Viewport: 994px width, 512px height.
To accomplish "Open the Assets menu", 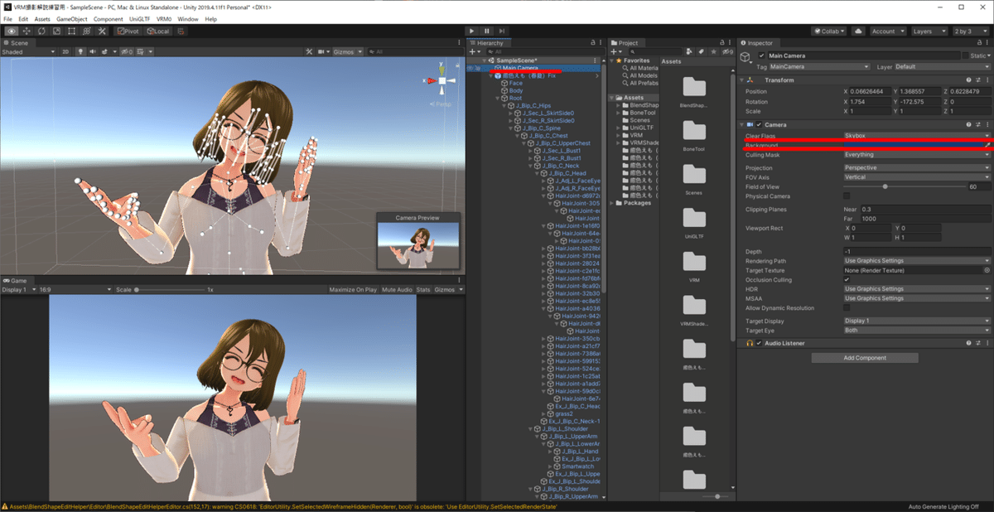I will pyautogui.click(x=42, y=18).
